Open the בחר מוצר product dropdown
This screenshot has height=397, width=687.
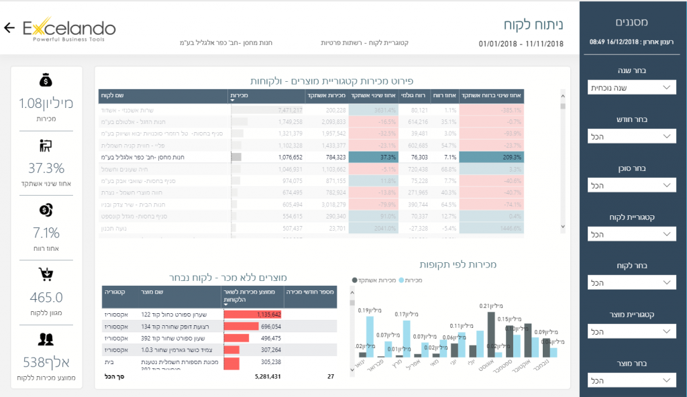631,381
